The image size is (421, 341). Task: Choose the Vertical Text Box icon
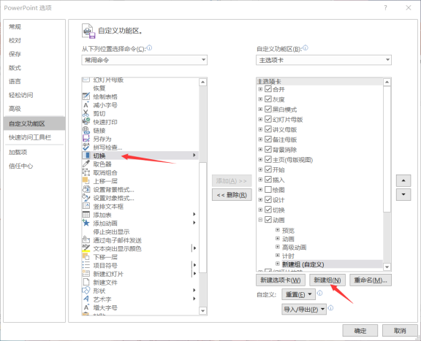86,207
